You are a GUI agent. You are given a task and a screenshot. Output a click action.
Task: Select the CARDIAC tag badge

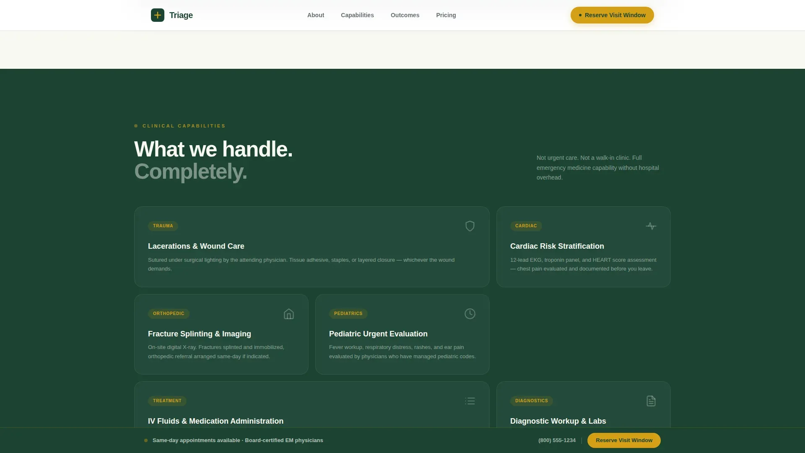526,226
